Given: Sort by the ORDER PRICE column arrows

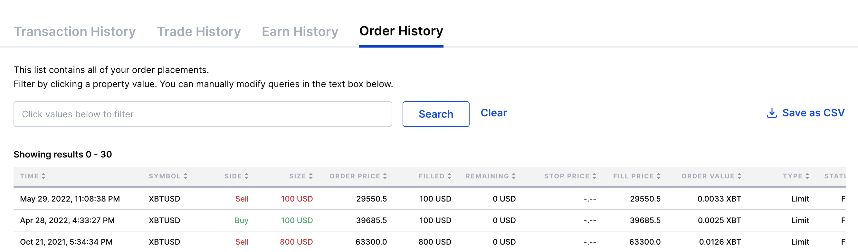Looking at the screenshot, I should 385,176.
